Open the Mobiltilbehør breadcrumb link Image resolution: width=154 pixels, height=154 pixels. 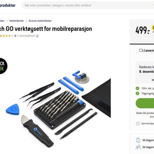[17, 21]
